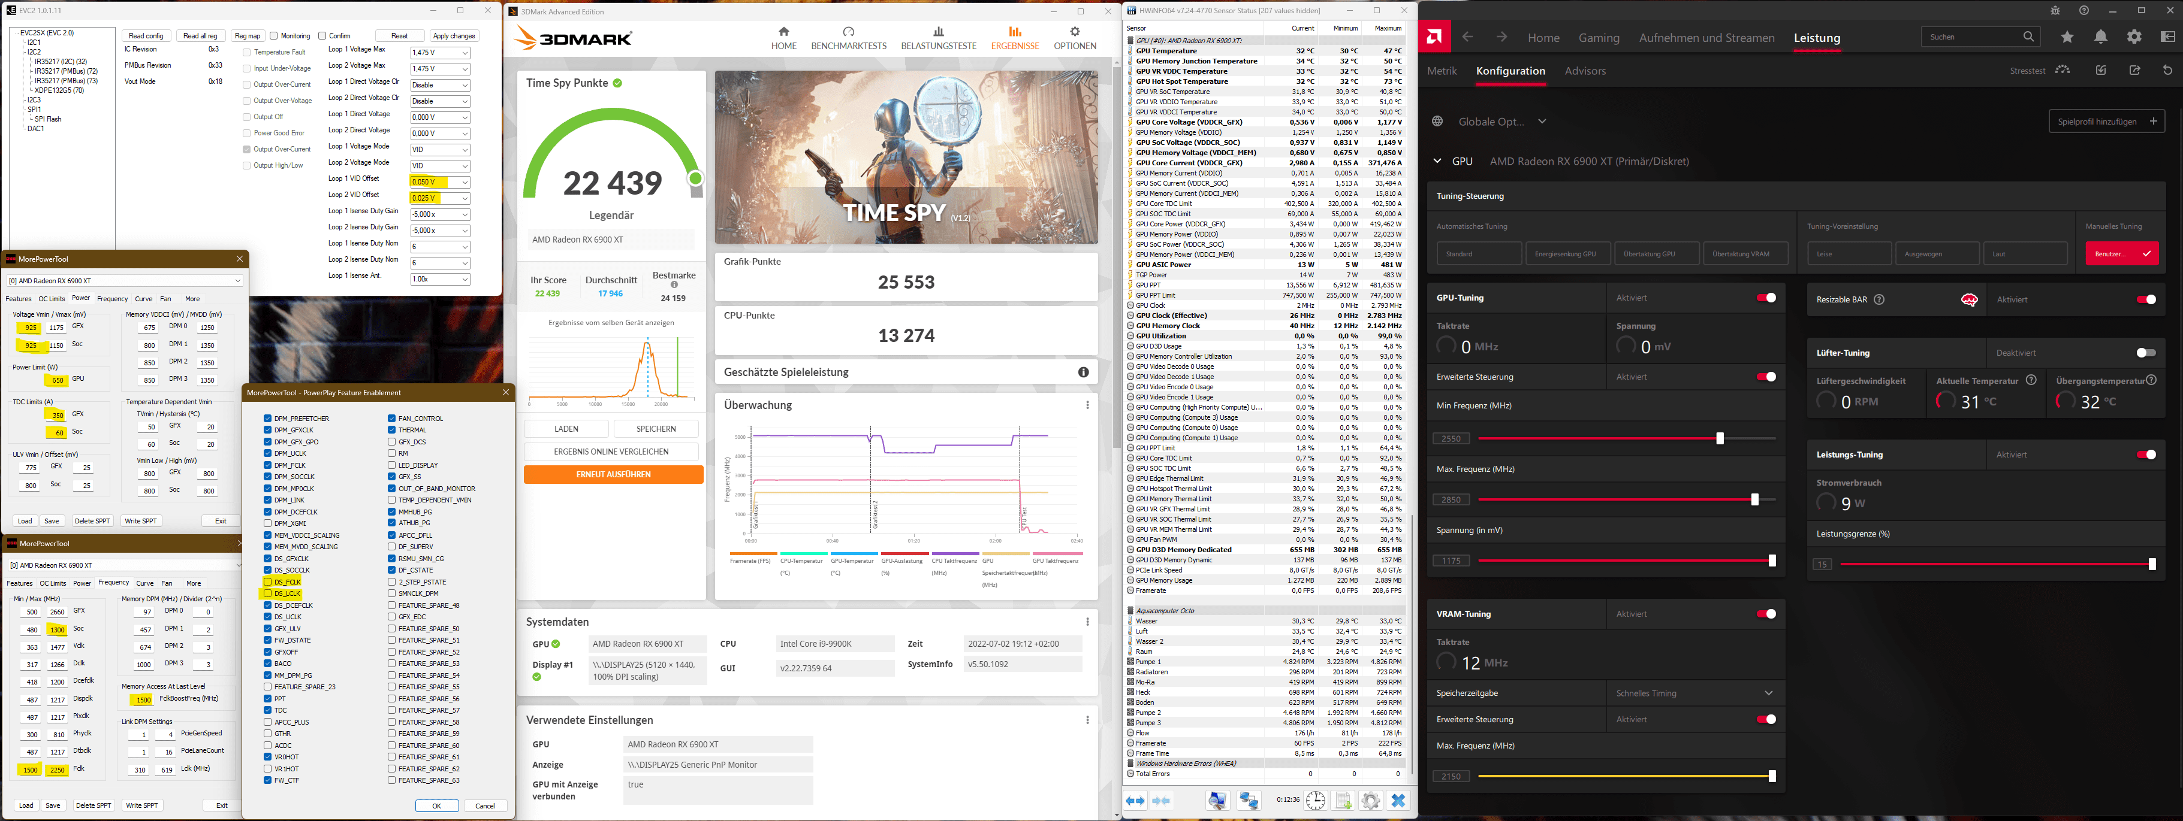
Task: Click Spielprofil hinzufügen button
Action: click(x=2107, y=122)
